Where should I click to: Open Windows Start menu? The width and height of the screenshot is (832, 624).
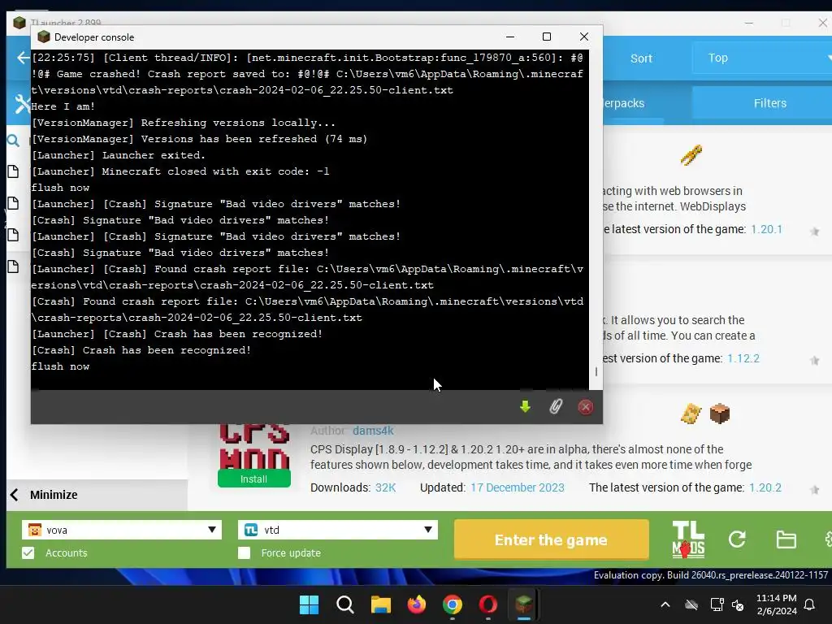click(x=309, y=604)
